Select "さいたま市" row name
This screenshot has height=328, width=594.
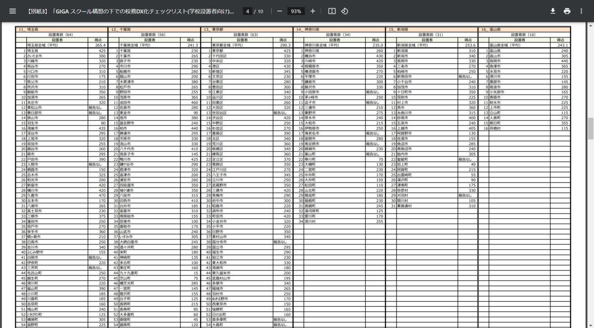pos(34,55)
